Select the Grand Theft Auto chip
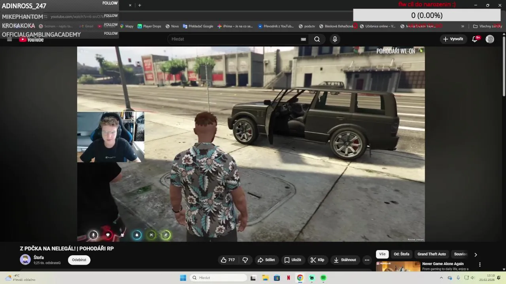 point(432,254)
